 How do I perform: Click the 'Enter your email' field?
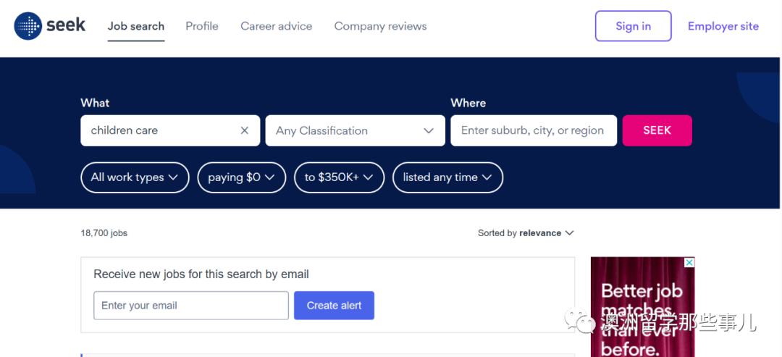click(191, 306)
